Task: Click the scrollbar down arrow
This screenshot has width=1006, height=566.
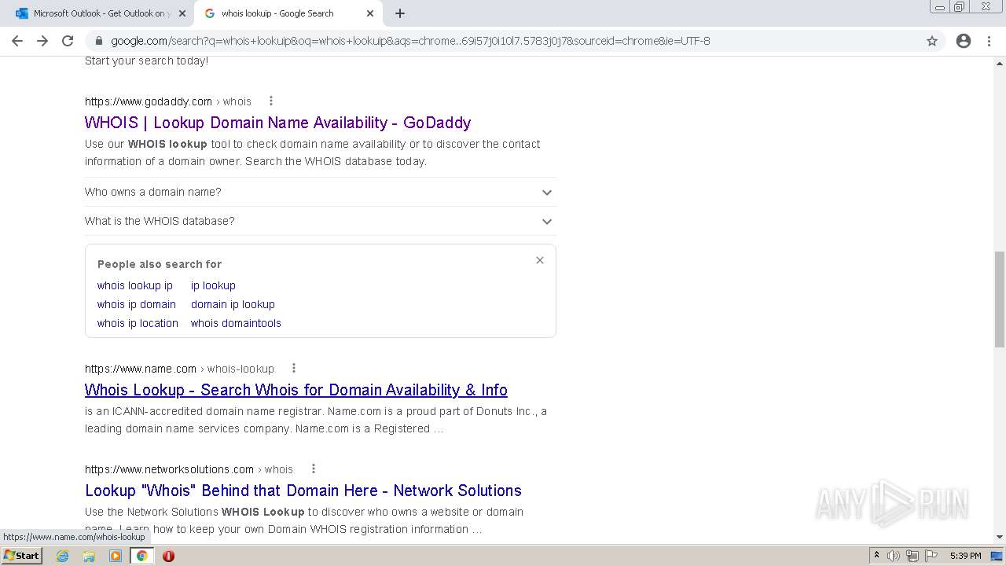Action: [x=1000, y=537]
